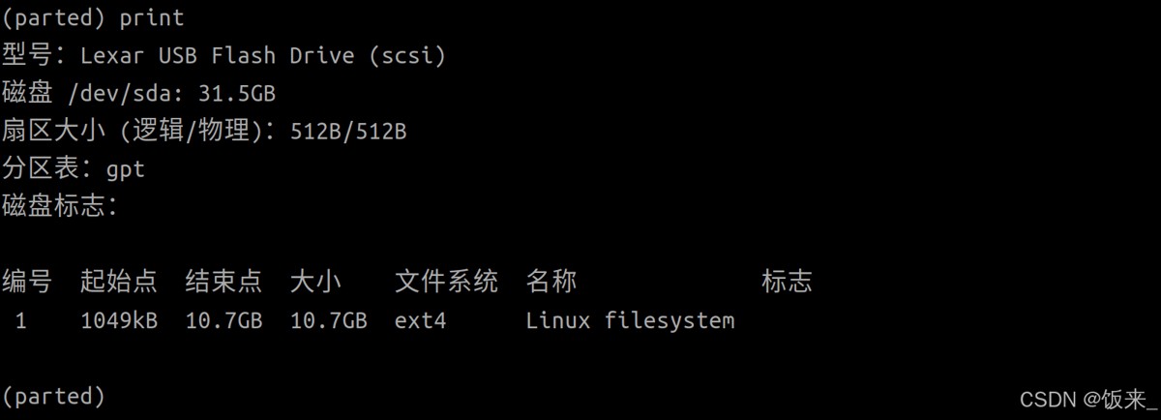Click the sector size value "512B/512B"

(348, 131)
